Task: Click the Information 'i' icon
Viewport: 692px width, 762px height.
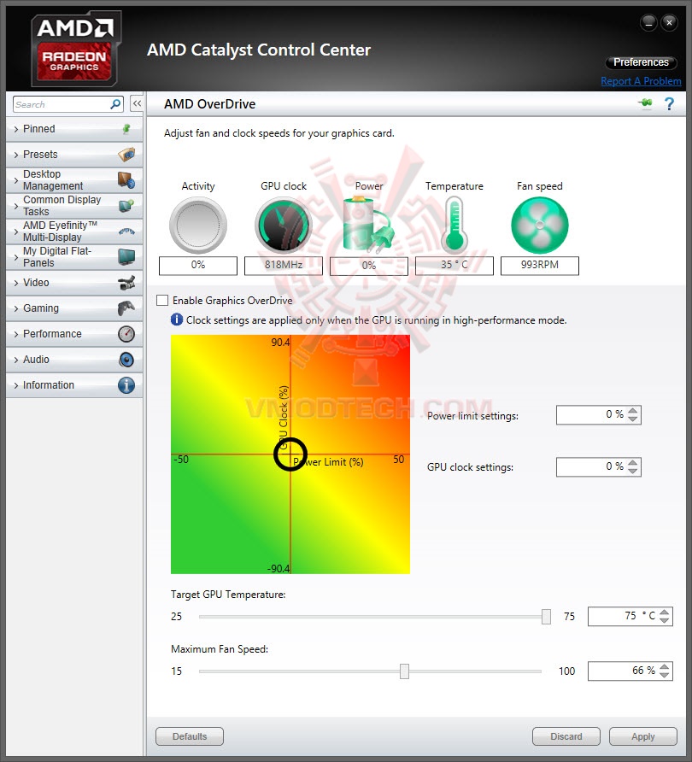Action: [126, 385]
